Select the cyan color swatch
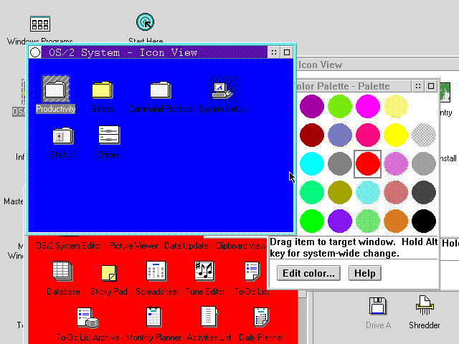459x344 pixels. [312, 163]
